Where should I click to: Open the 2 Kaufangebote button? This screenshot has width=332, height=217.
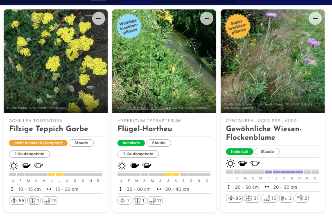138,154
